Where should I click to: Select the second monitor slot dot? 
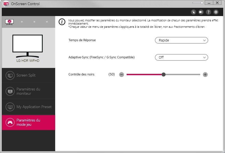click(22, 22)
